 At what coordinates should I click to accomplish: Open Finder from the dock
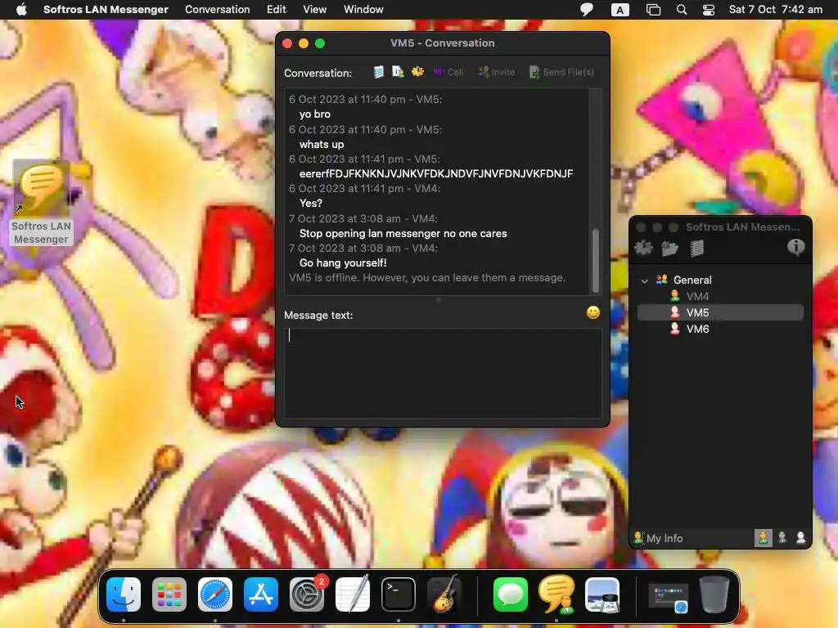pos(124,594)
